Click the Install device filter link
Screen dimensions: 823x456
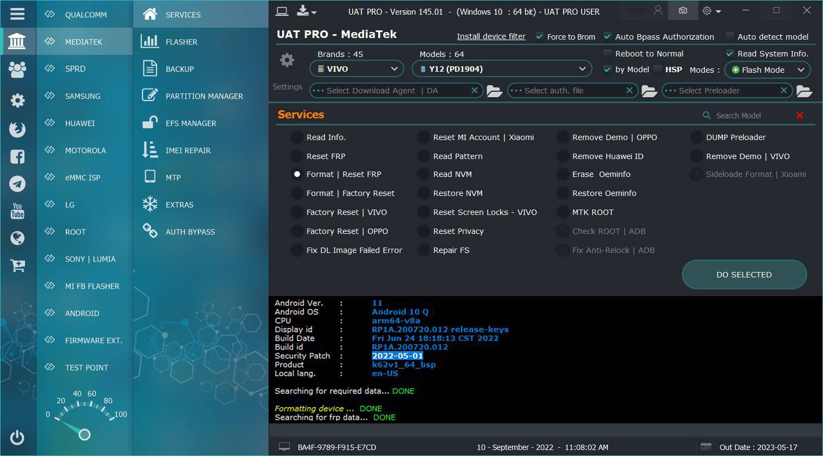(491, 36)
